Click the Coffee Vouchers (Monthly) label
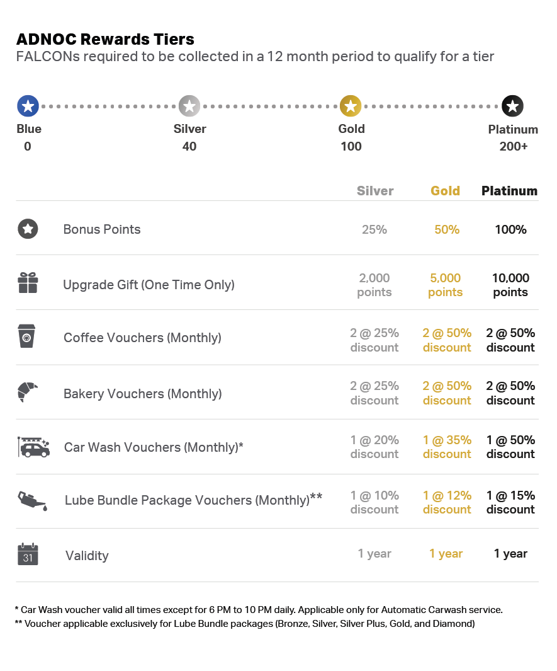This screenshot has height=671, width=557. coord(142,338)
